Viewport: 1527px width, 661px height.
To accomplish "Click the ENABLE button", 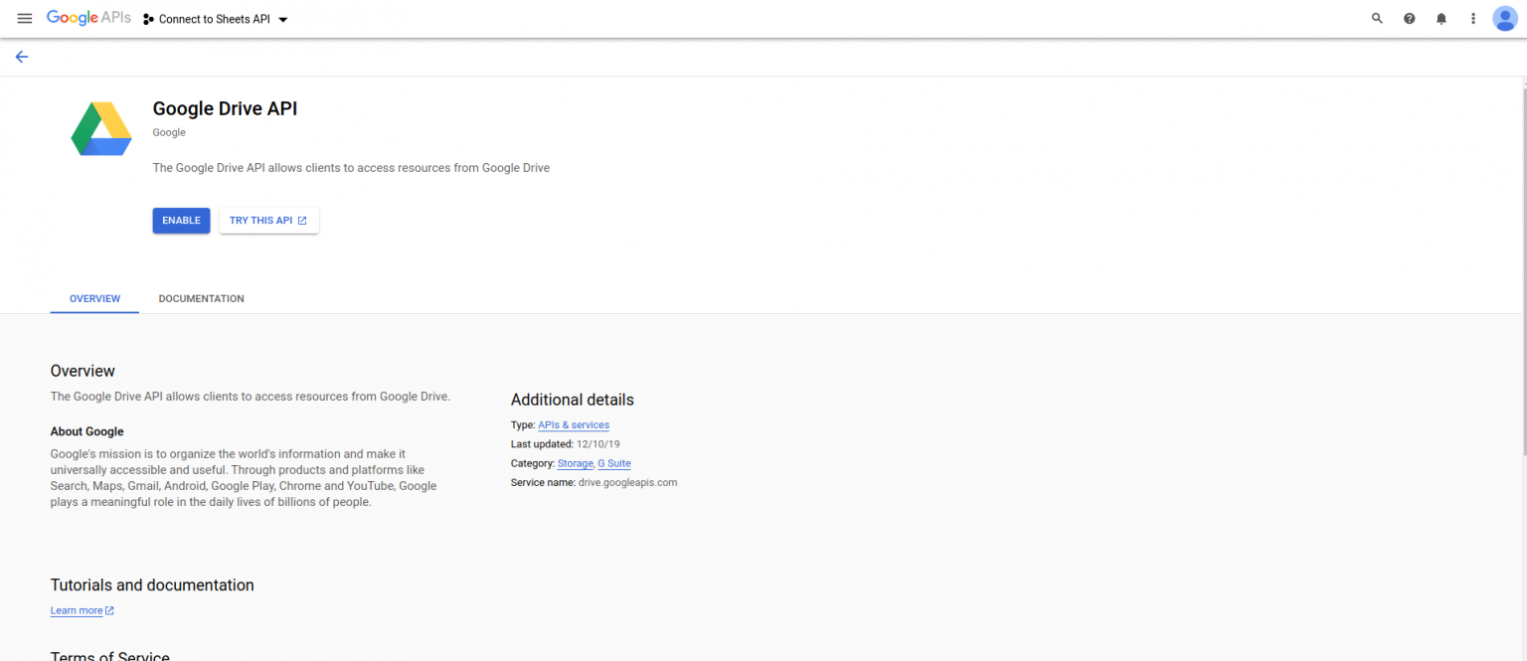I will coord(181,220).
